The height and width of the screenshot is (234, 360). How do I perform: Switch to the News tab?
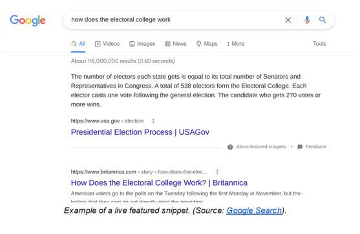tap(176, 44)
